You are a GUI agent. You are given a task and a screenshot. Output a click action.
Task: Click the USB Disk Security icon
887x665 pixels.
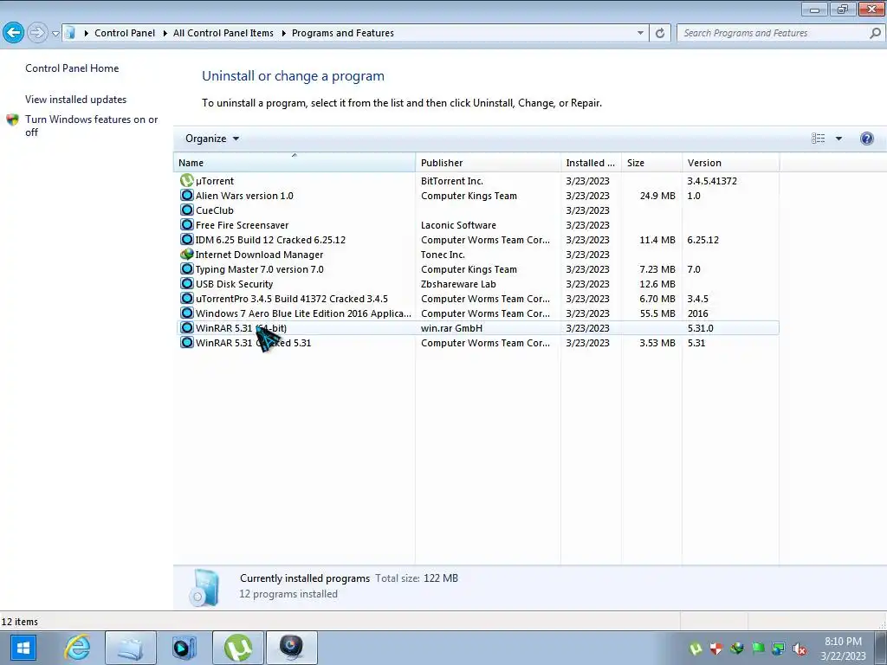pyautogui.click(x=187, y=283)
